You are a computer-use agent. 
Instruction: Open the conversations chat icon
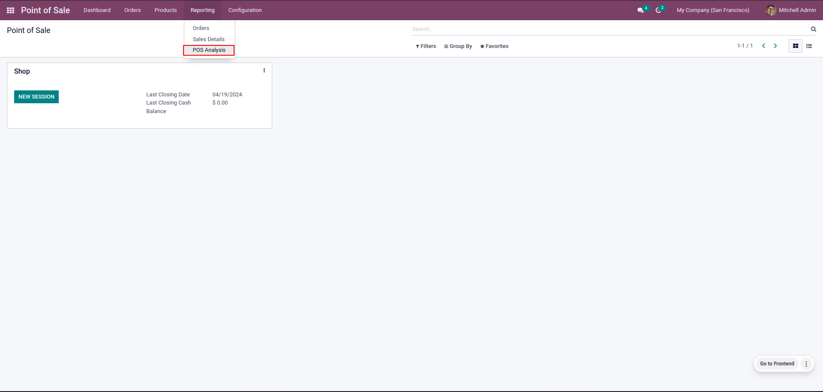641,10
